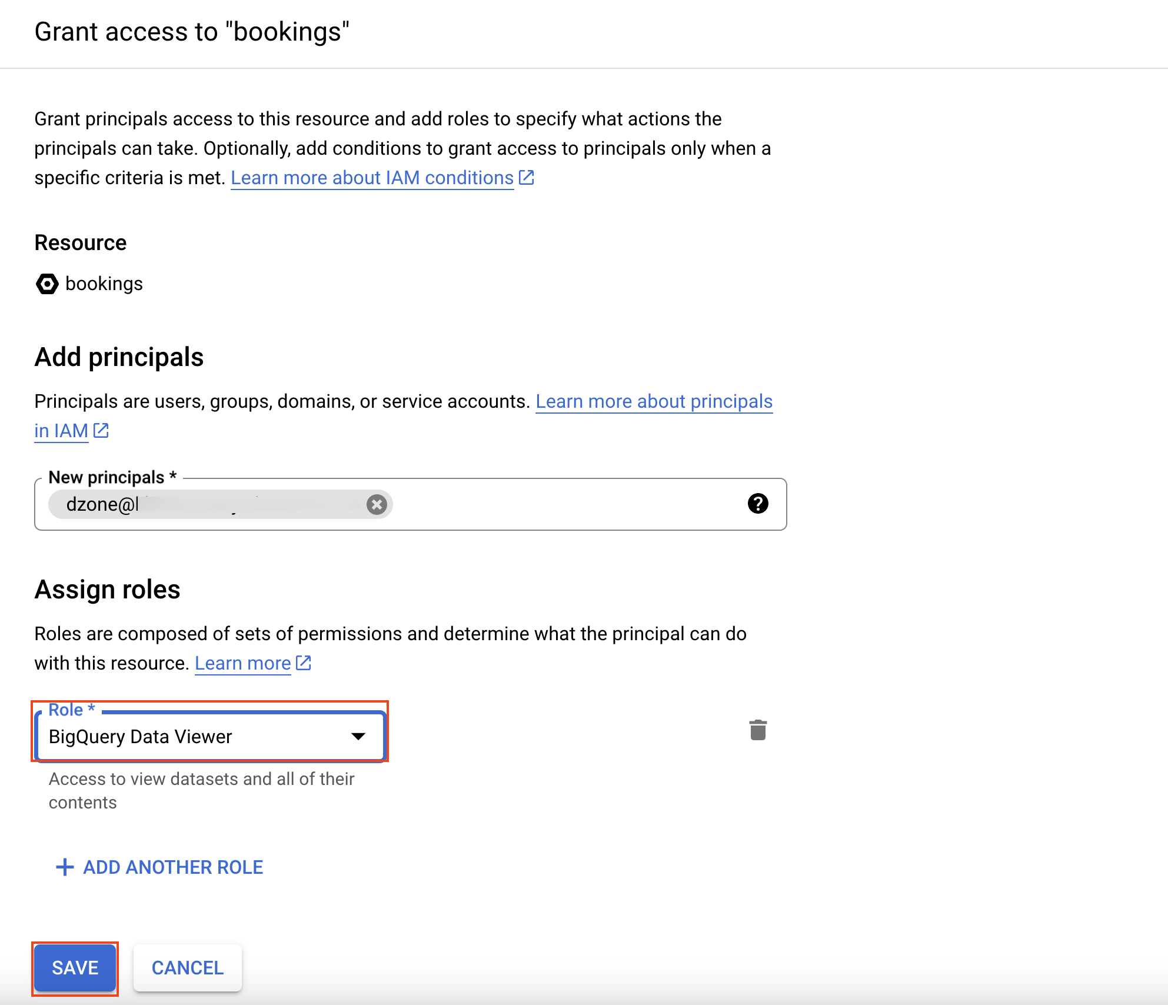
Task: Open the roles 'Learn more' link
Action: pyautogui.click(x=242, y=663)
